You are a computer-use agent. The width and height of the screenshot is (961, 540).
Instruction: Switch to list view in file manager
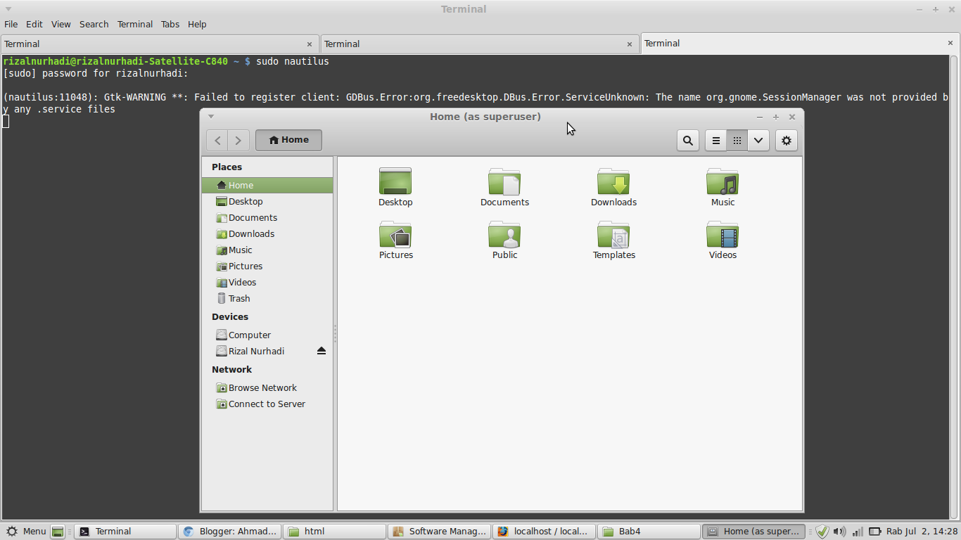(x=715, y=140)
